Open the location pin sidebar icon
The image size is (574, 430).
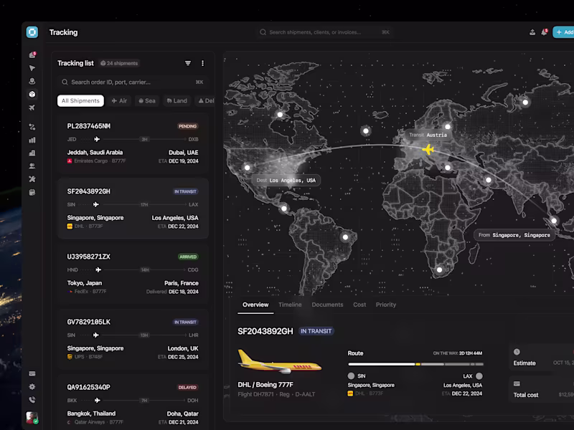coord(32,81)
